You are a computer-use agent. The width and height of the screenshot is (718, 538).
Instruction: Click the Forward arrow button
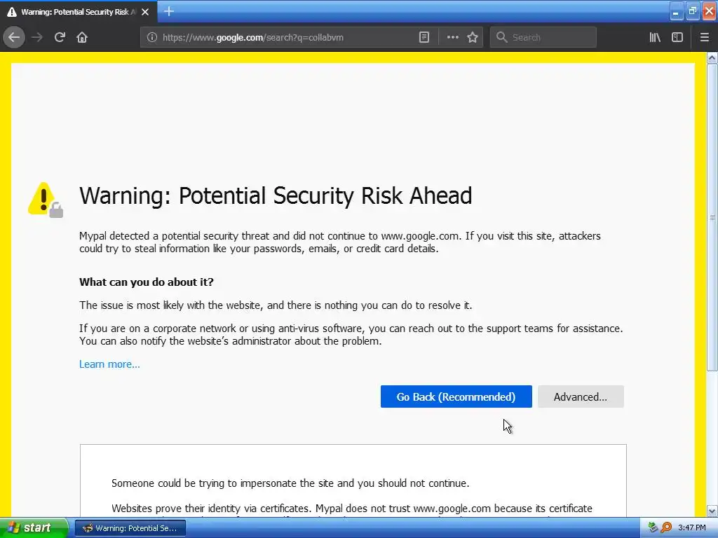point(37,38)
